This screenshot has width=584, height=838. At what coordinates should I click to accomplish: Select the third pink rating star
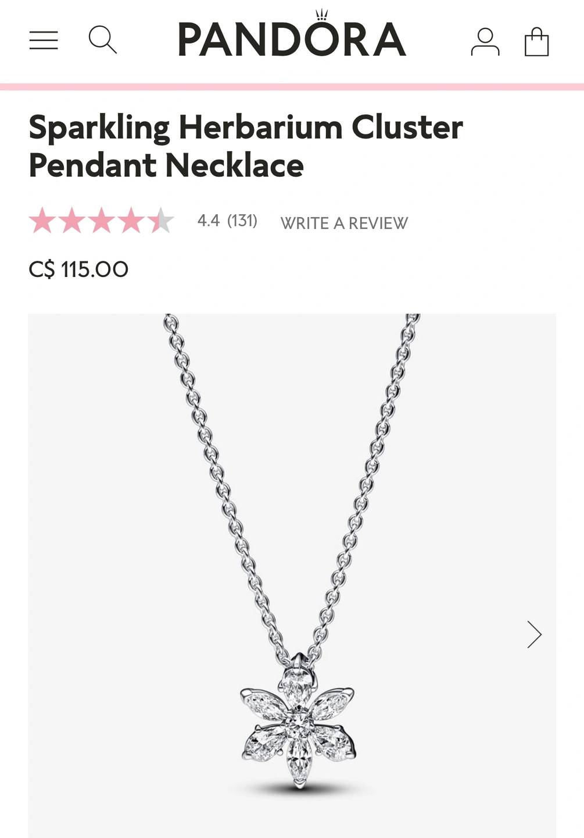coord(102,221)
